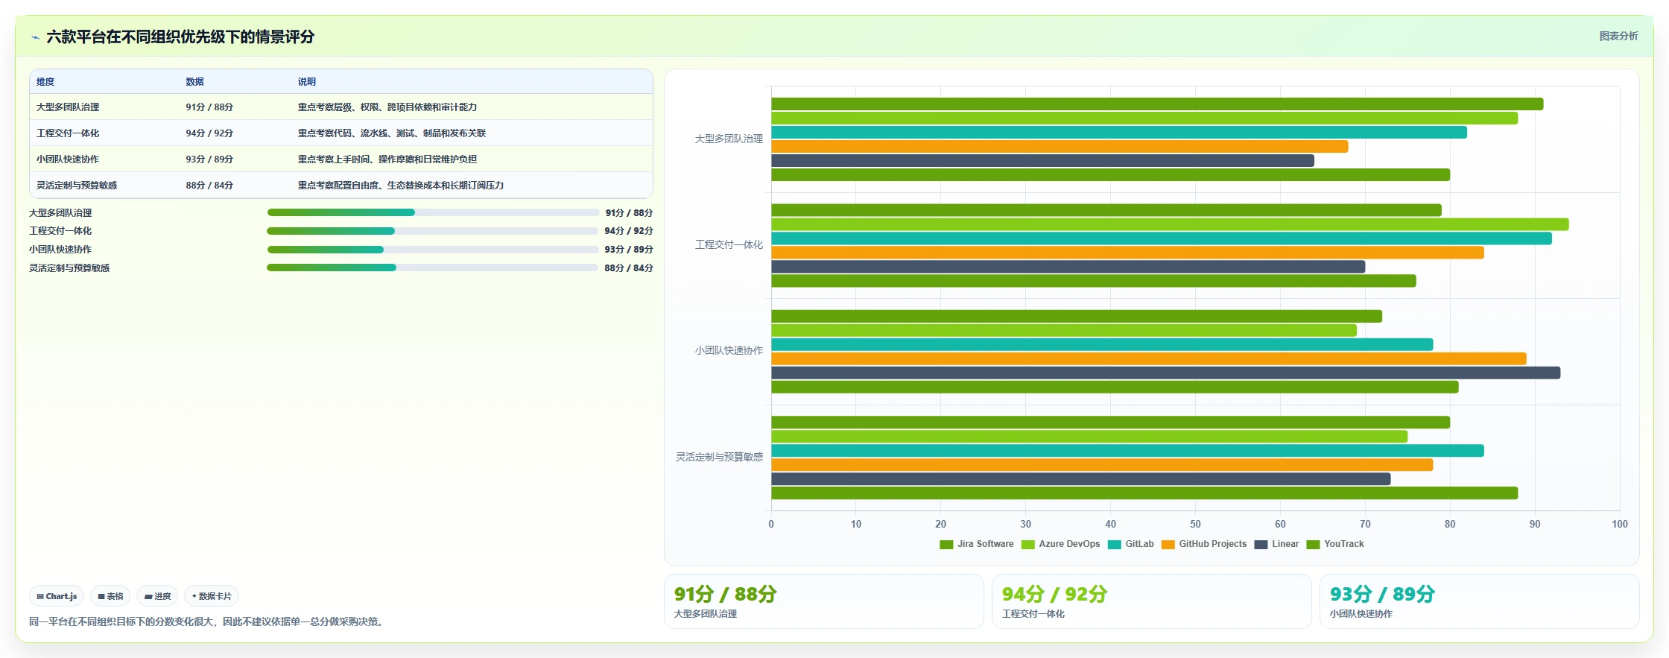Click 灵活定制与预算敏感 label on chart axis
The height and width of the screenshot is (658, 1669).
tap(719, 457)
